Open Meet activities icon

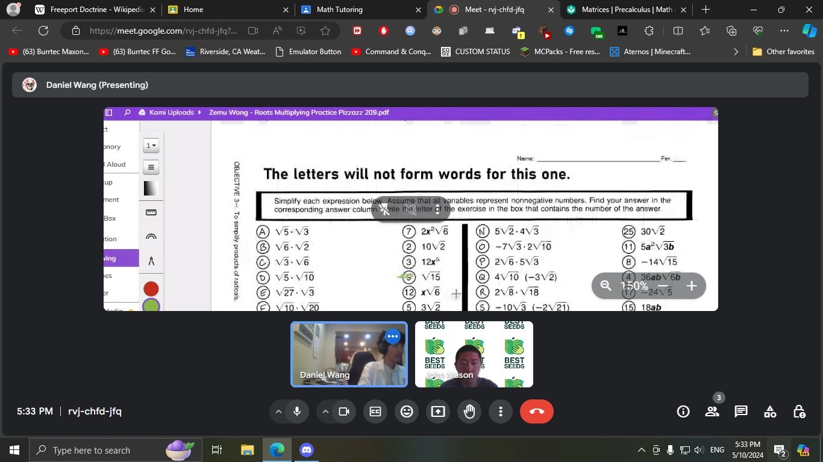click(x=769, y=411)
